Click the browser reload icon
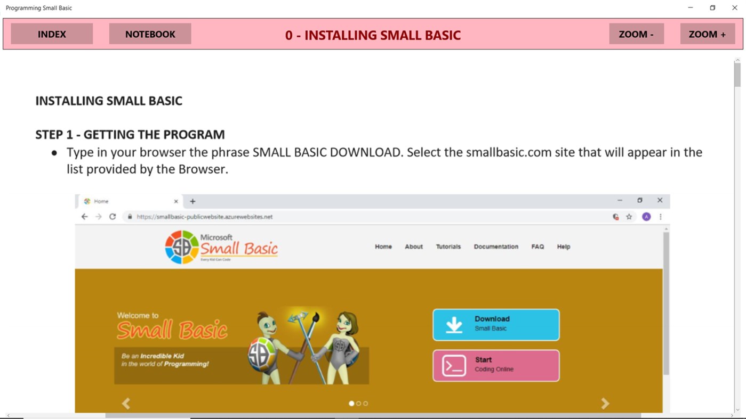 pyautogui.click(x=113, y=217)
